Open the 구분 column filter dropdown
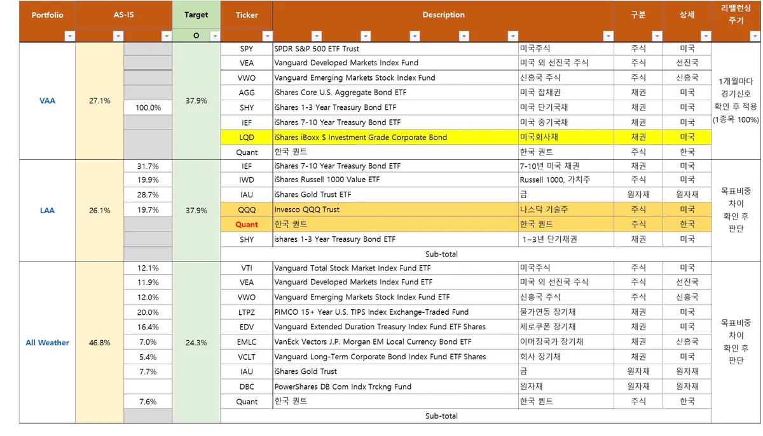This screenshot has width=763, height=436. (657, 36)
